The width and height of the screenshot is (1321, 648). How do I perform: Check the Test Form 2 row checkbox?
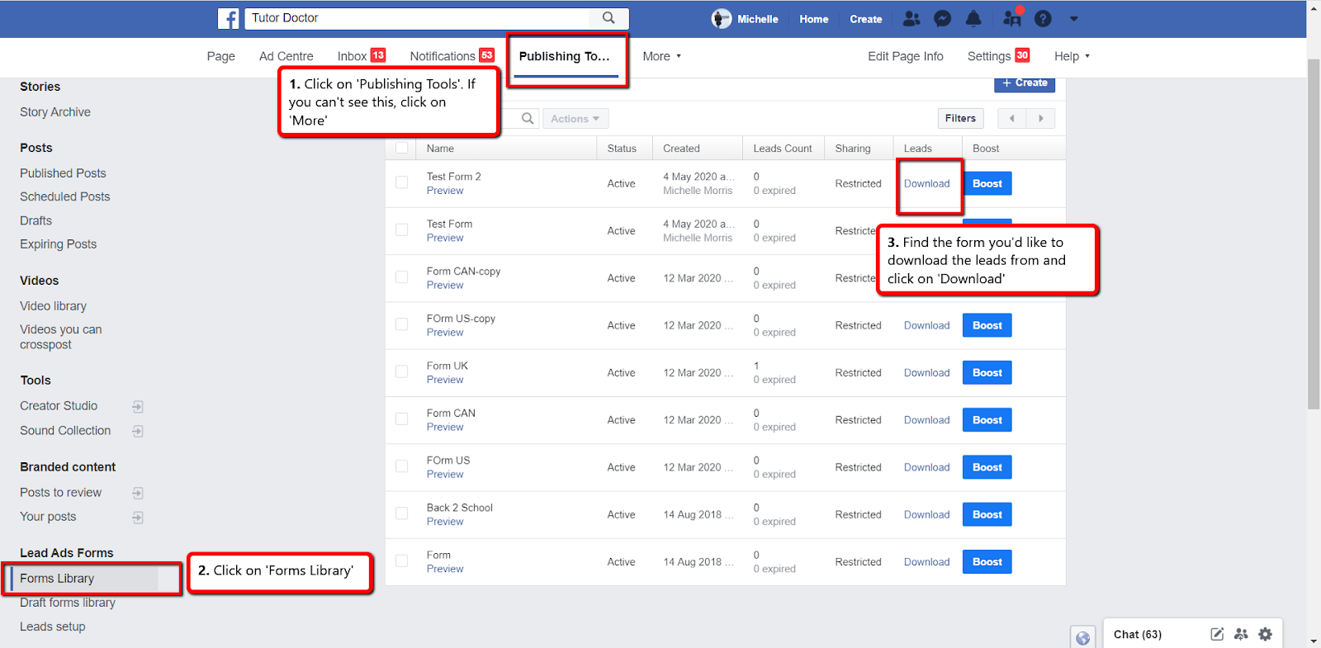point(402,182)
